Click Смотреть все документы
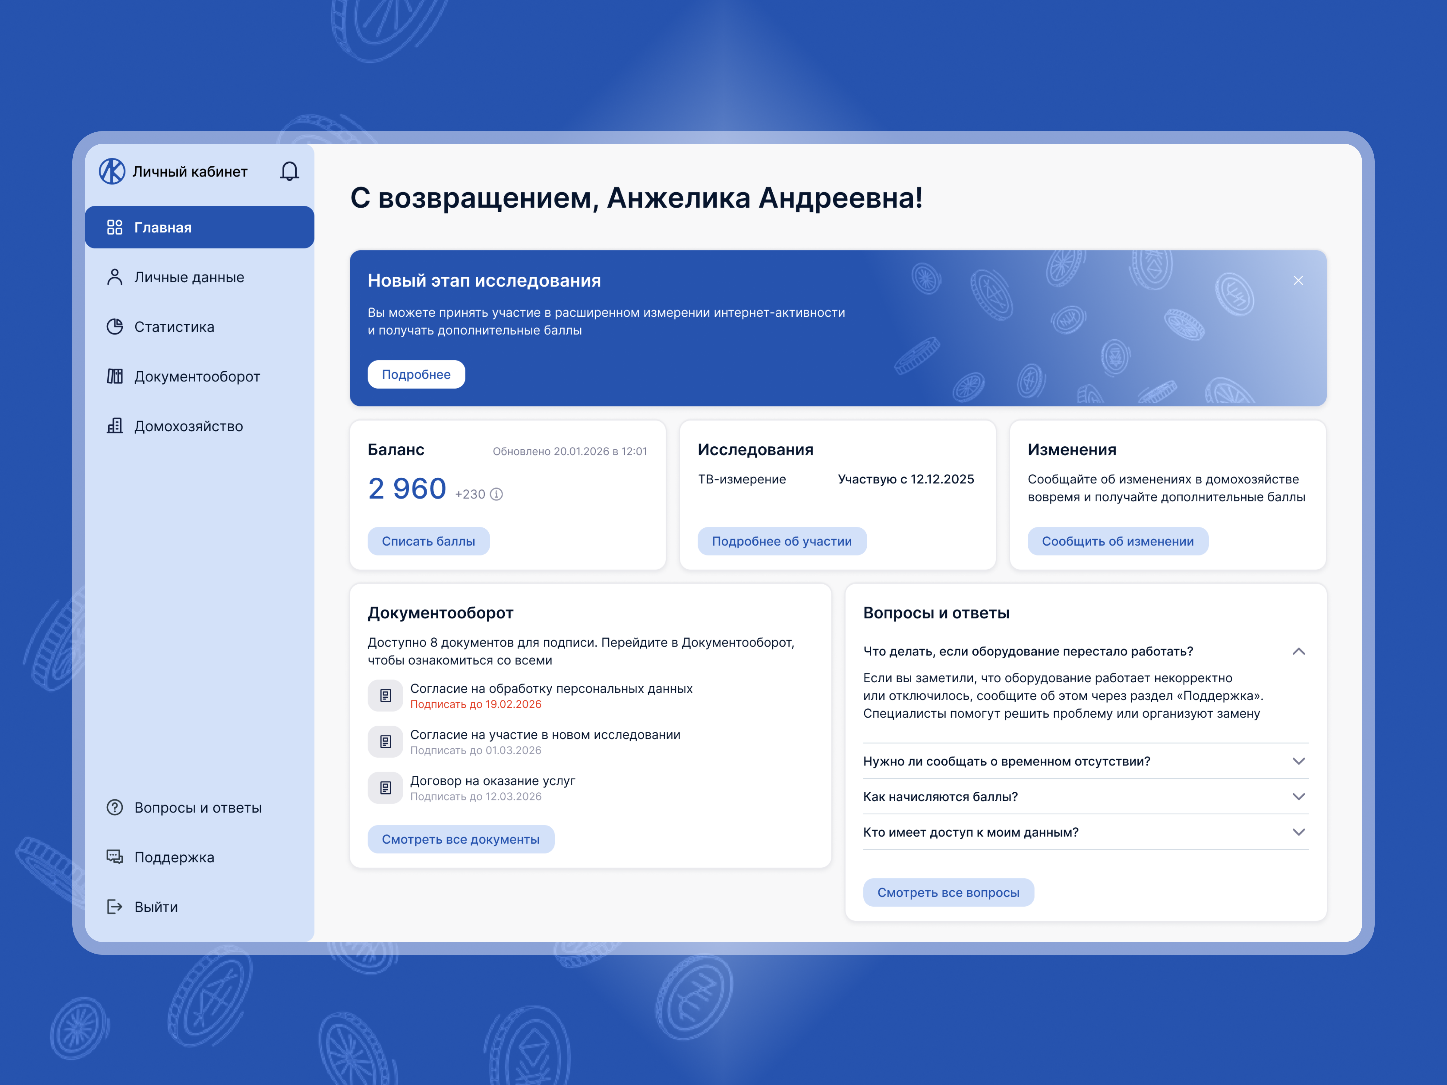The height and width of the screenshot is (1085, 1447). [461, 838]
